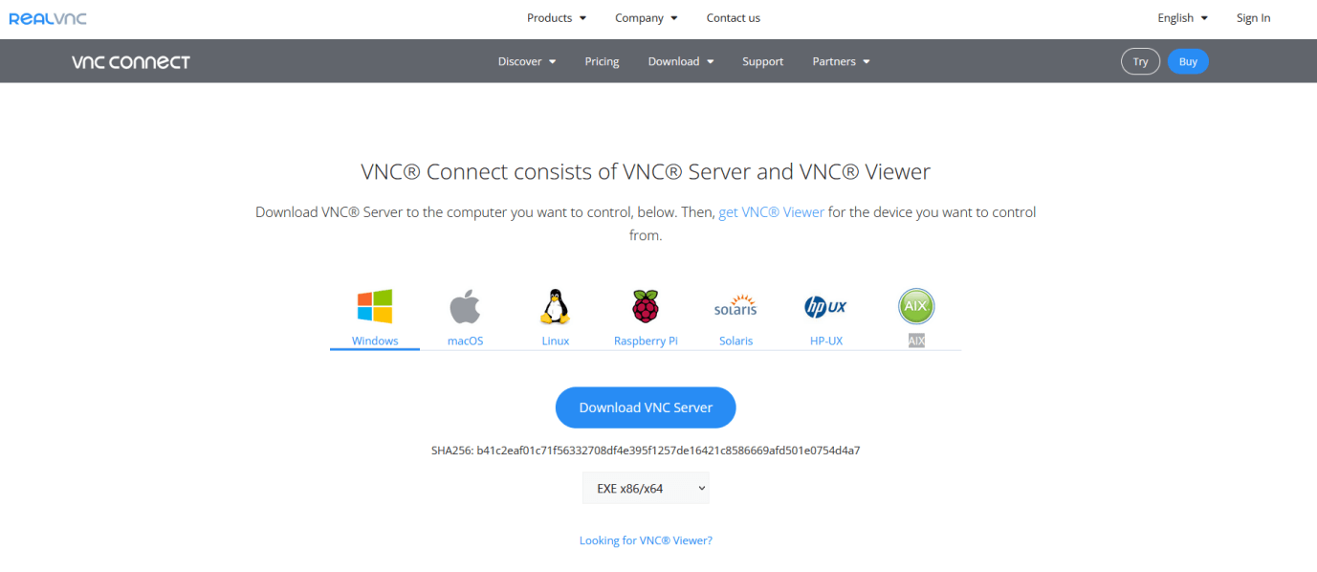Go to the Pricing page
The width and height of the screenshot is (1317, 572).
tap(602, 61)
